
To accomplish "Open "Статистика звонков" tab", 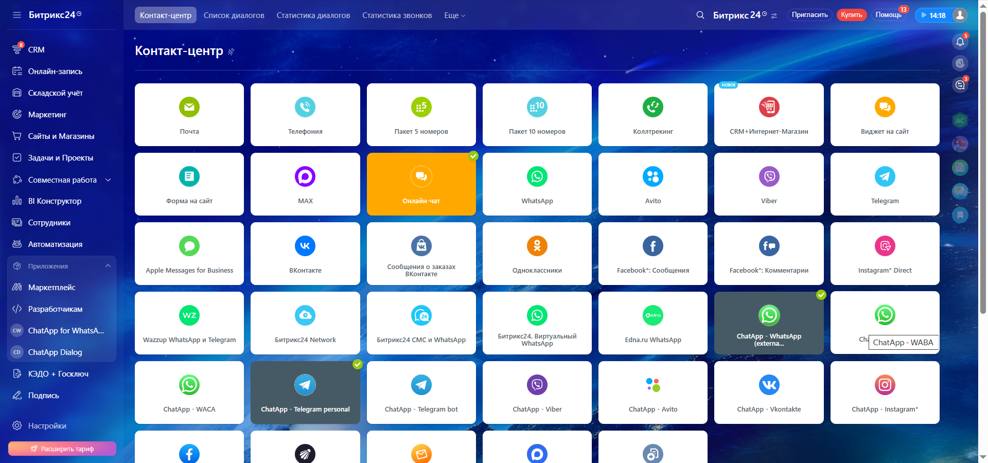I will (397, 15).
